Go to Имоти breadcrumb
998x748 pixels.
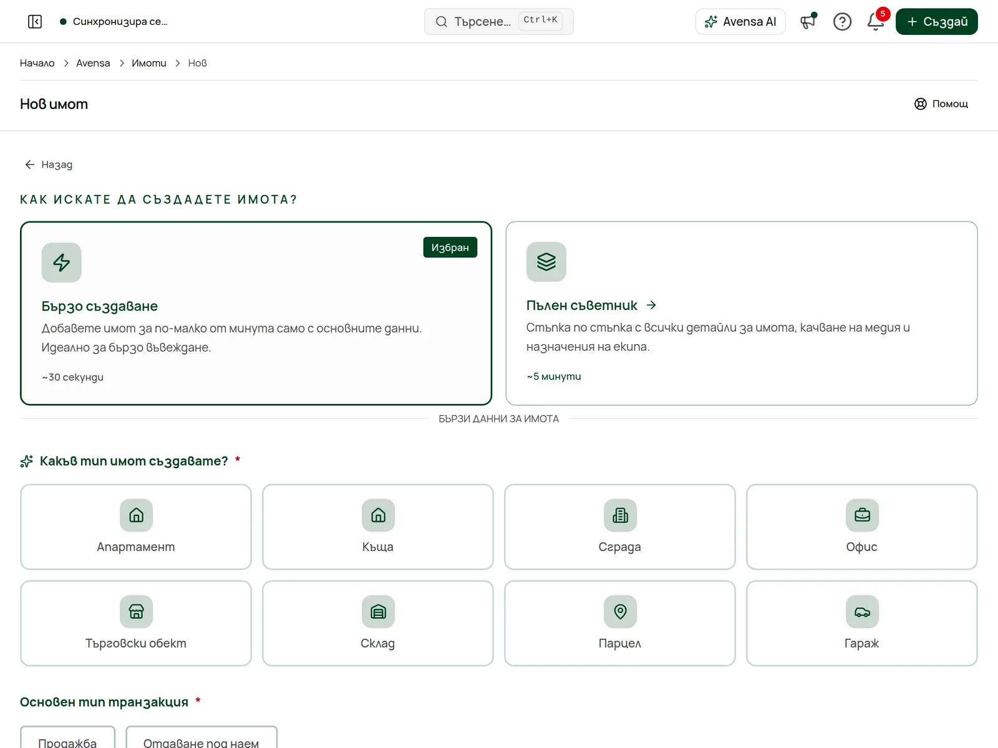point(149,63)
